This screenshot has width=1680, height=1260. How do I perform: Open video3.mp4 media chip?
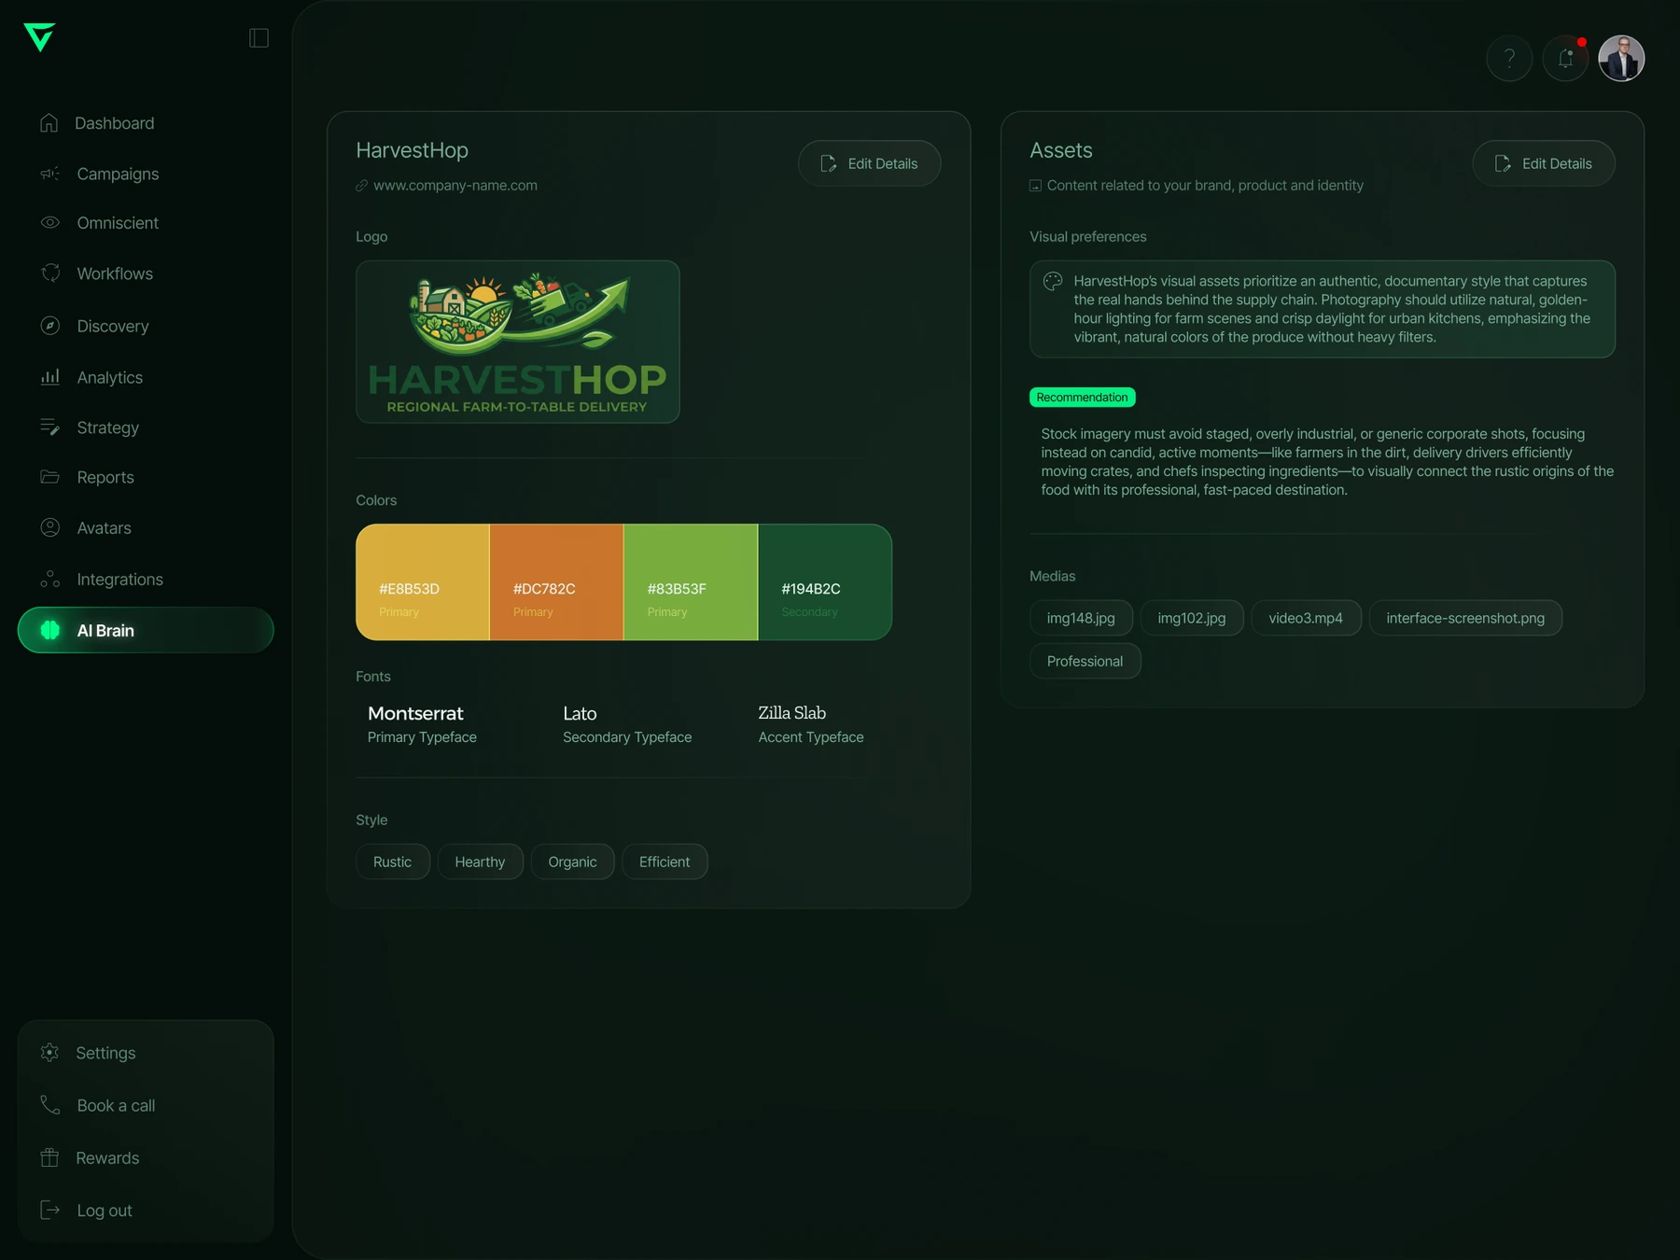pyautogui.click(x=1306, y=618)
